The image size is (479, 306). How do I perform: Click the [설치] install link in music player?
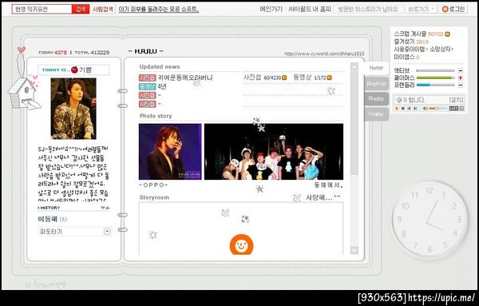click(456, 100)
